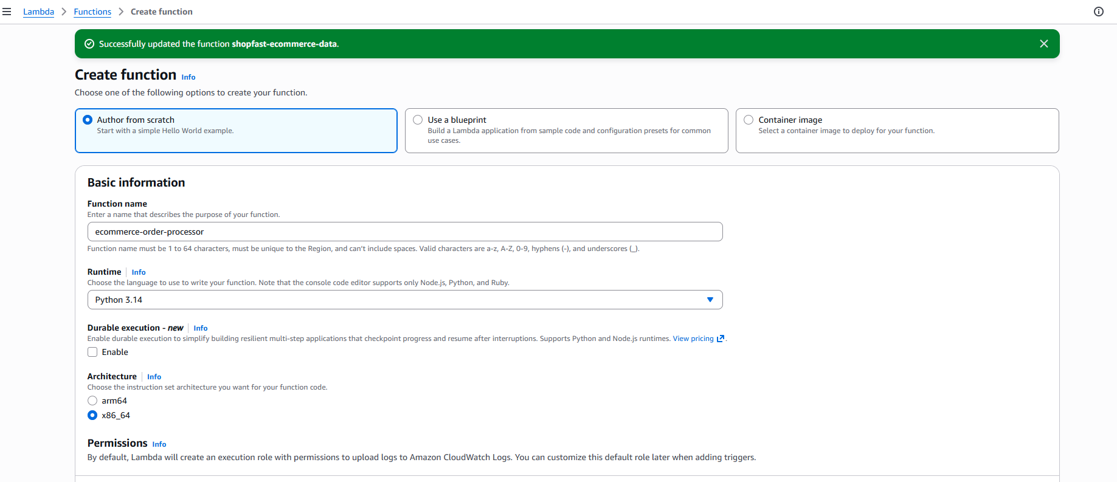Select x86_64 architecture
This screenshot has width=1117, height=482.
click(x=92, y=415)
